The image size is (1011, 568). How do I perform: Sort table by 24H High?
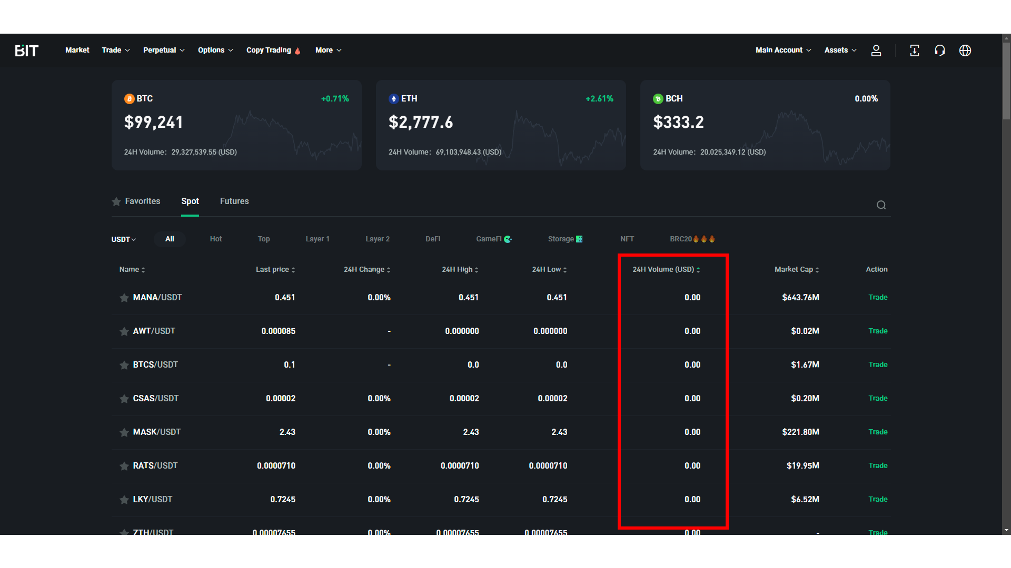[x=460, y=269]
